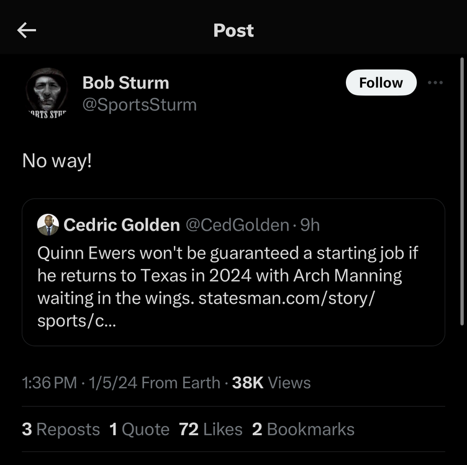Screen dimensions: 467x465
Task: Click the 2 Bookmarks count
Action: click(303, 430)
